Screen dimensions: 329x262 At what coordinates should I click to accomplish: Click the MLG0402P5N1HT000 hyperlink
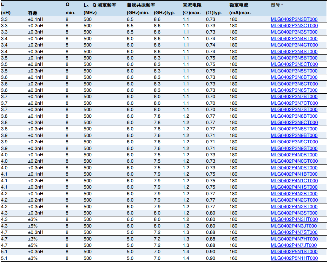click(x=294, y=258)
